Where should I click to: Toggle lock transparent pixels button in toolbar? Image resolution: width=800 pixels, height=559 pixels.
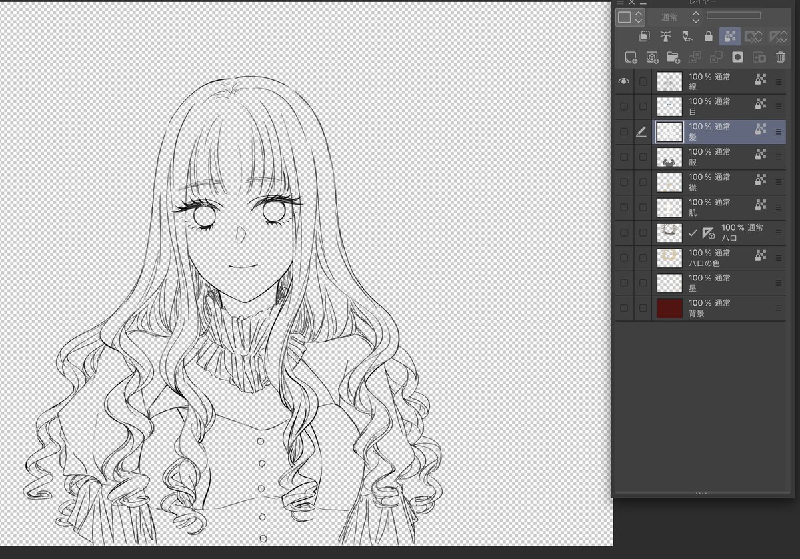(x=730, y=36)
